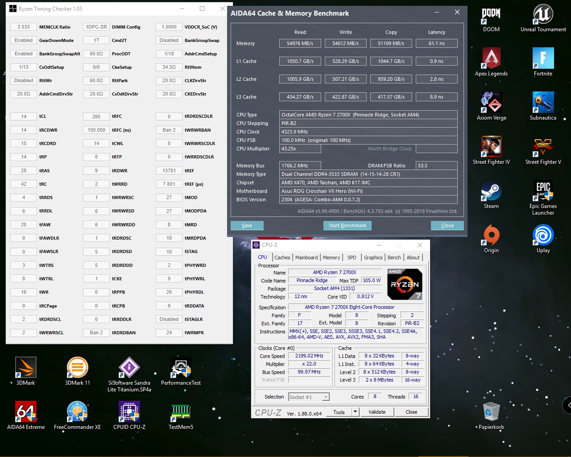Launch PerformanceTest desktop icon
The width and height of the screenshot is (571, 457).
pyautogui.click(x=181, y=371)
